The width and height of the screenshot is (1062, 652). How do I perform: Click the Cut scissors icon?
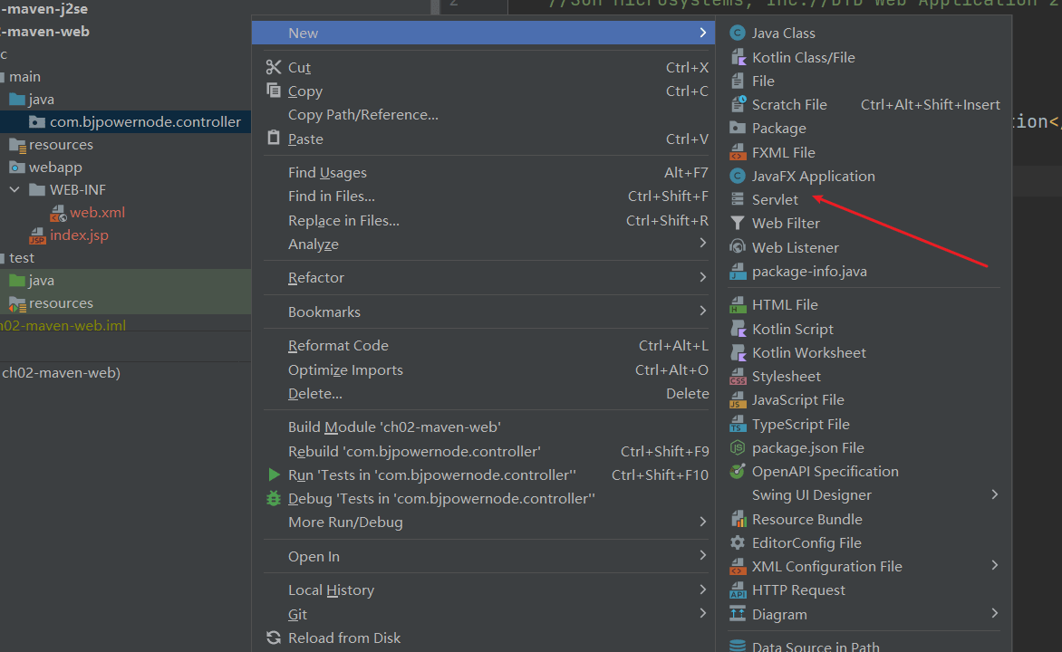274,67
